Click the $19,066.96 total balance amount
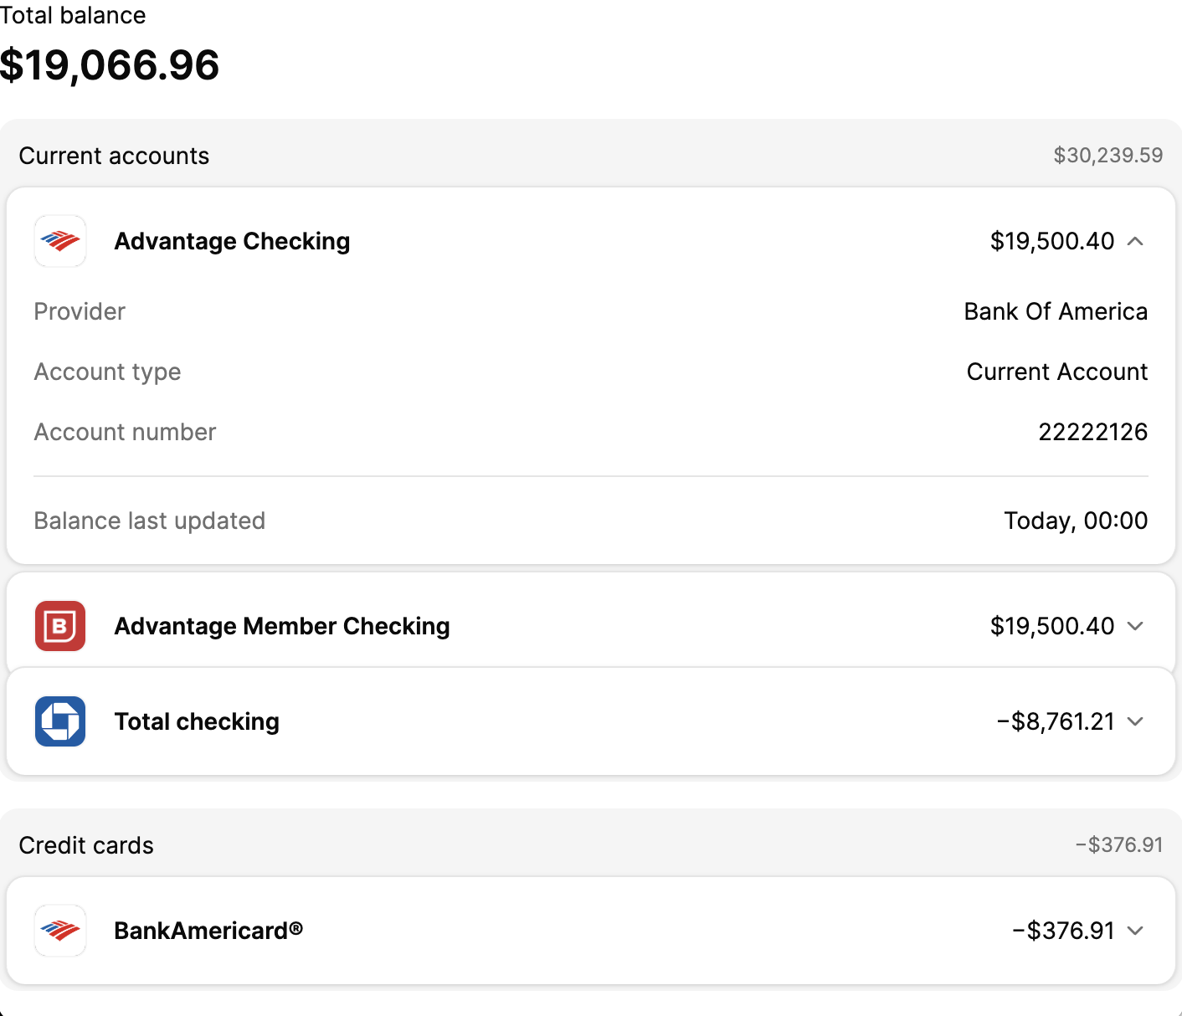The width and height of the screenshot is (1182, 1016). (110, 65)
